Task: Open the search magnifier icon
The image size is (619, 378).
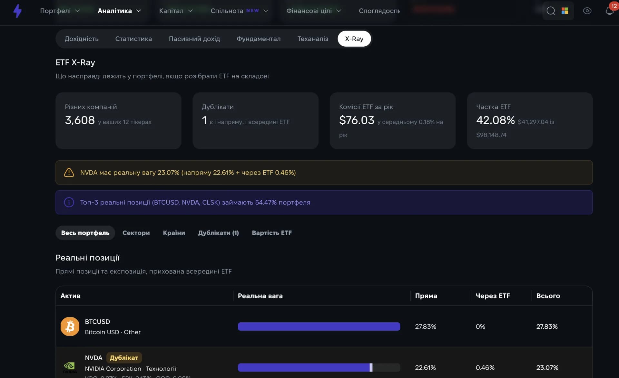Action: point(551,11)
